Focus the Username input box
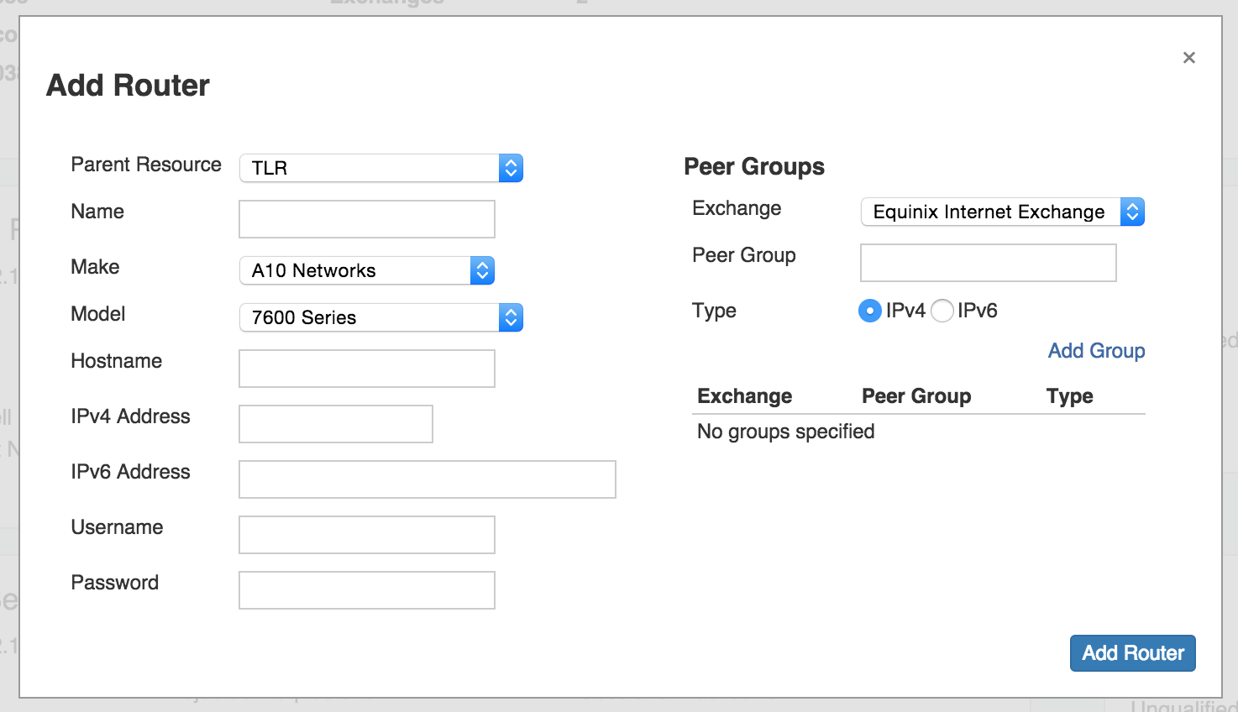Screen dimensions: 1238x712 (x=367, y=535)
